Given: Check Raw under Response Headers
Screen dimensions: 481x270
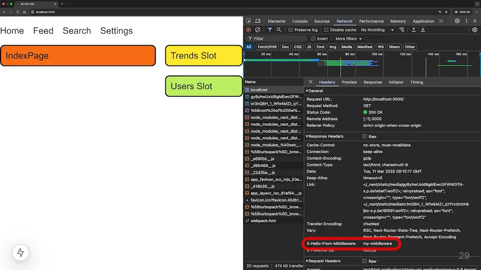Looking at the screenshot, I should coord(364,136).
